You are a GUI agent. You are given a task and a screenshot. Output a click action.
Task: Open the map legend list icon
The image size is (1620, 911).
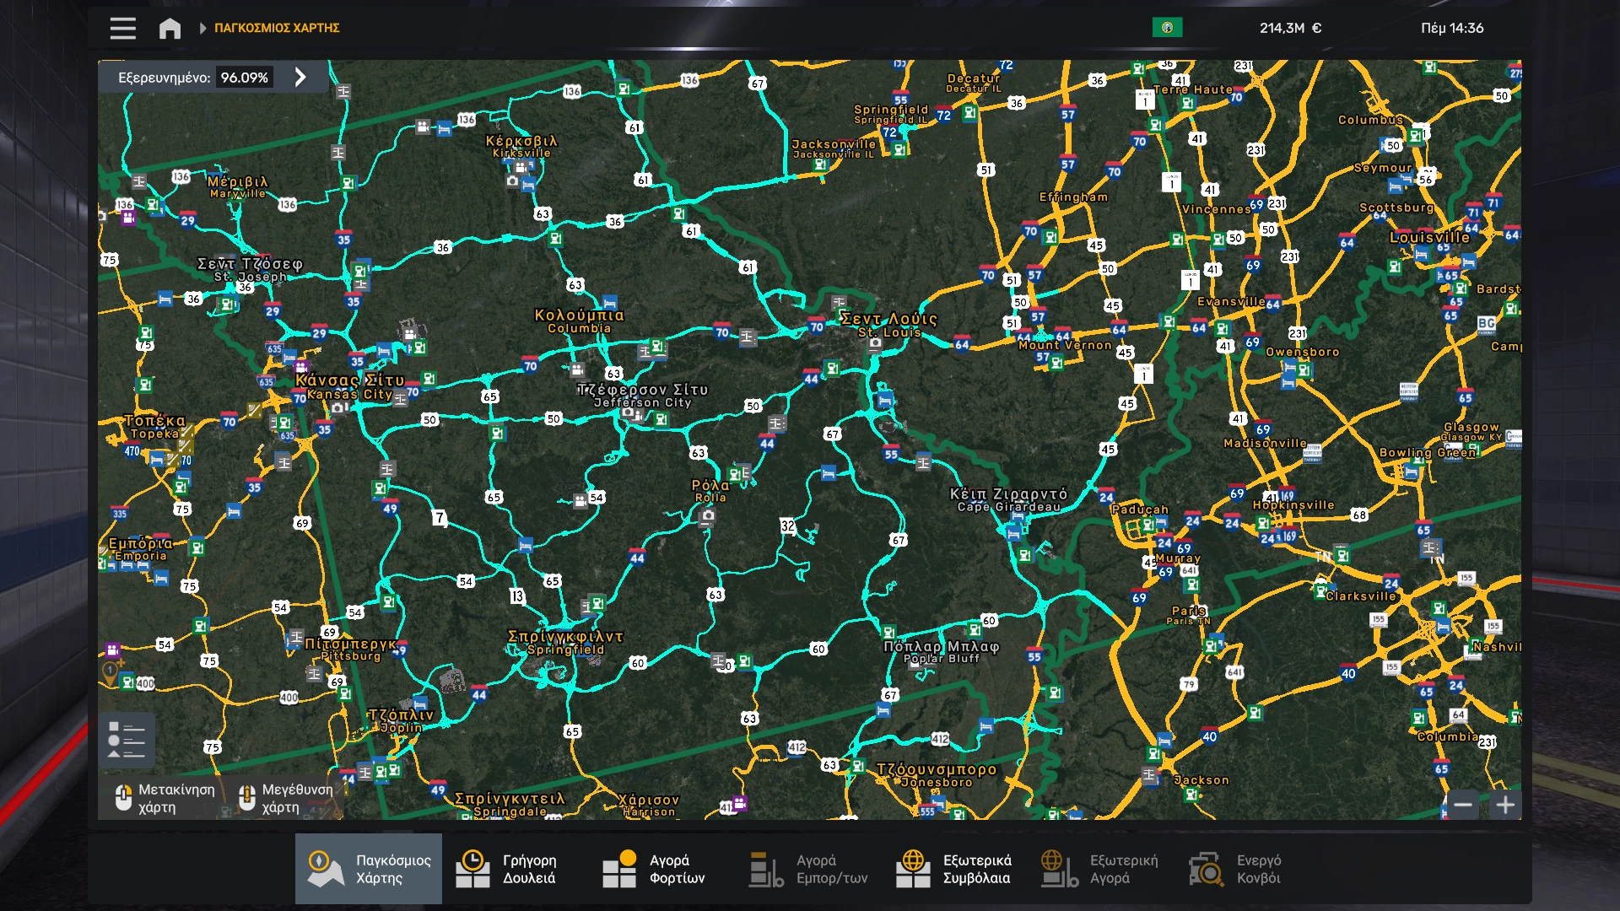pos(127,740)
